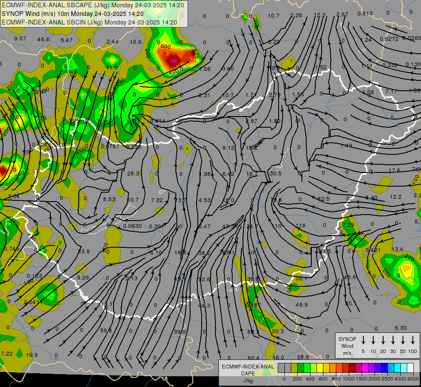Click the 17.6 value at right
The height and width of the screenshot is (387, 421).
(394, 171)
